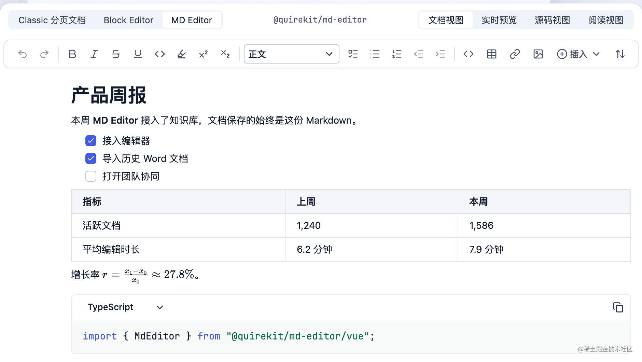This screenshot has width=642, height=362.
Task: Decrease the list indent
Action: pyautogui.click(x=419, y=54)
